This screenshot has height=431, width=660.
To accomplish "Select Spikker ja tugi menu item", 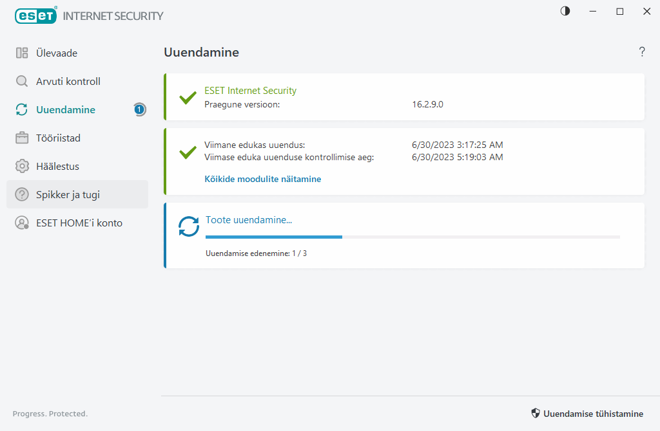I will [68, 195].
